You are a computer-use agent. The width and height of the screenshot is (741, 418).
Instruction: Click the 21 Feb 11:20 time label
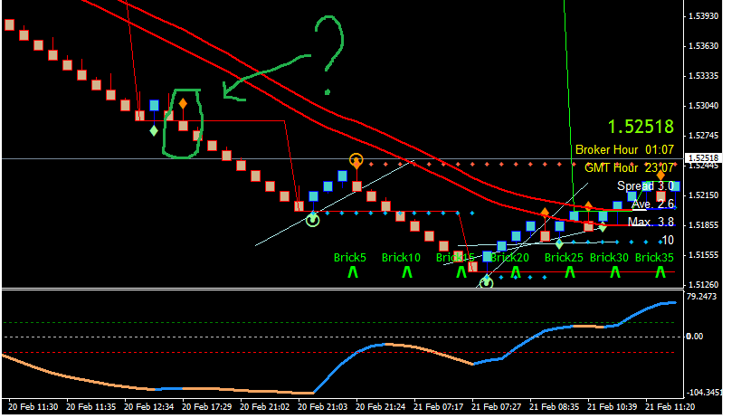670,406
